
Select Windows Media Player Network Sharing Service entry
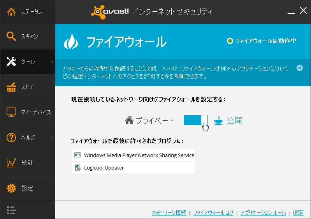[139, 155]
